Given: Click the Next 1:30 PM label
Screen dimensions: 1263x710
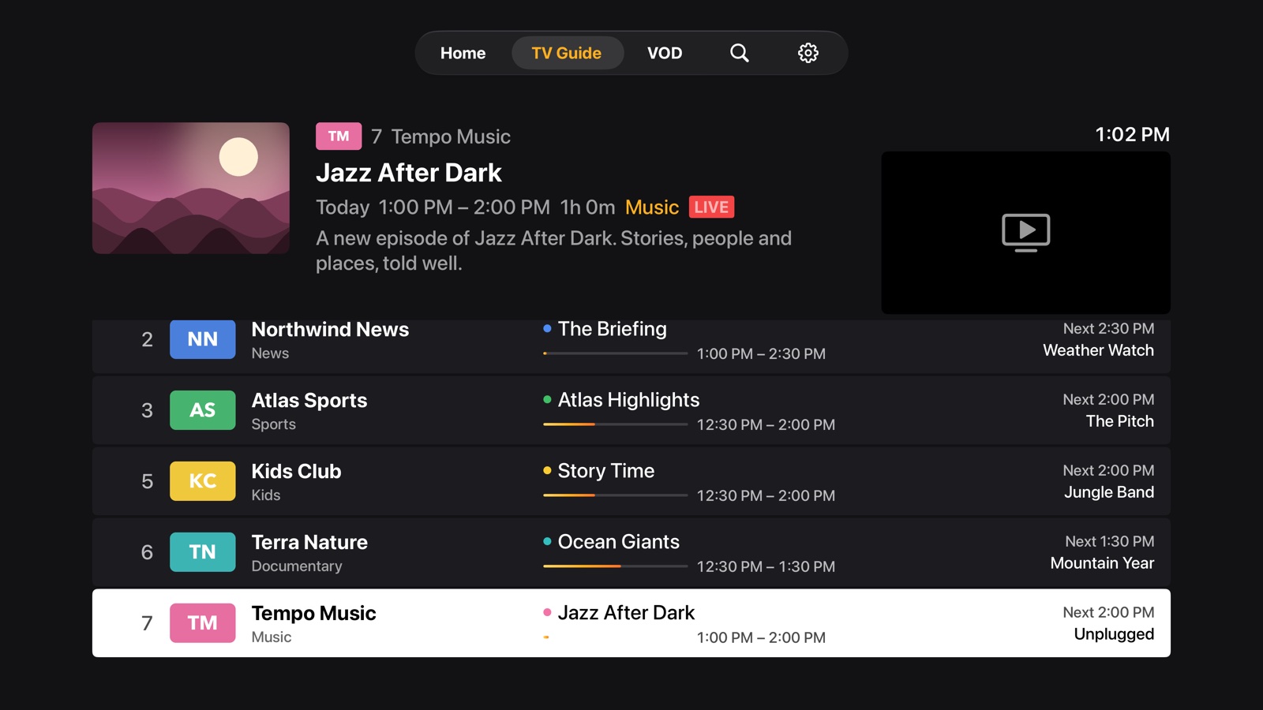Looking at the screenshot, I should (x=1109, y=541).
